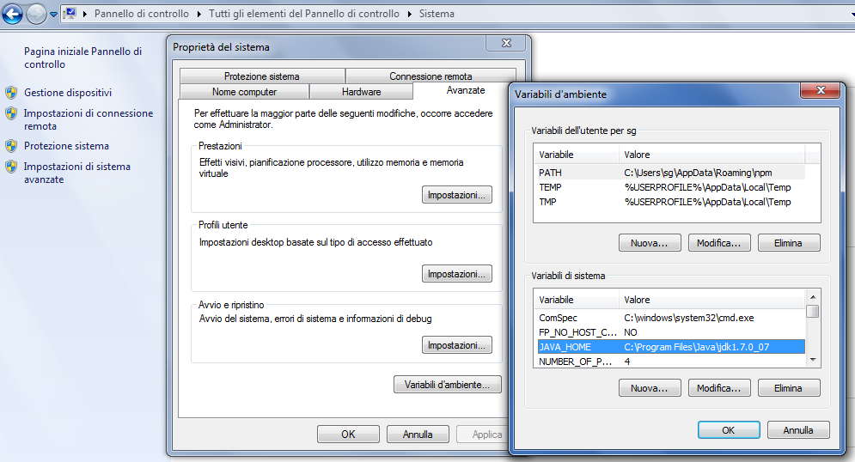Open Prestazioni Impostazioni button
The image size is (855, 462).
(457, 195)
